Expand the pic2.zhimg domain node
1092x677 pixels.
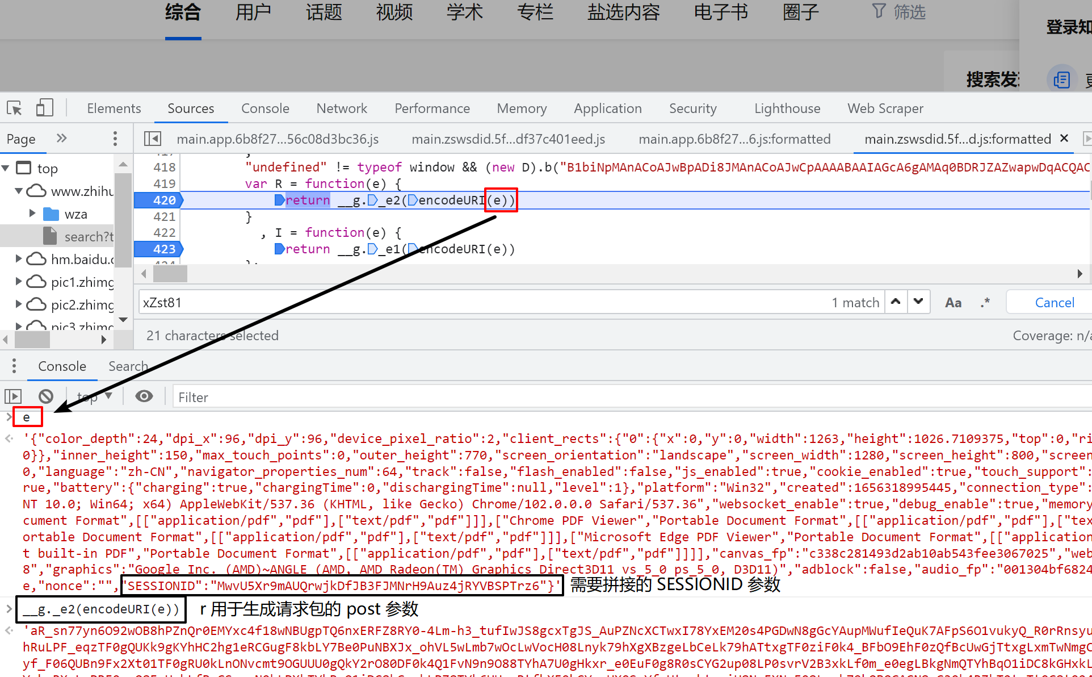pyautogui.click(x=19, y=304)
